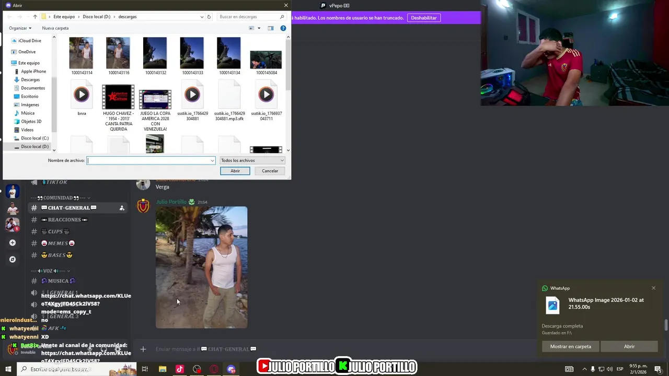Click the Buscar en descargas search box
Viewport: 669px width, 376px height.
(251, 17)
